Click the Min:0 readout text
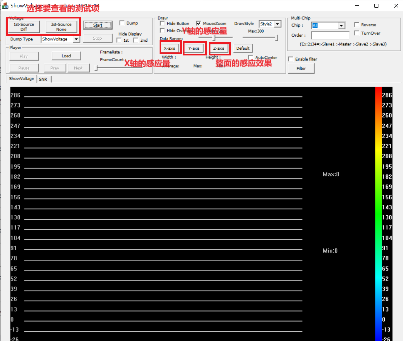Viewport: 403px width, 341px height. click(x=330, y=251)
